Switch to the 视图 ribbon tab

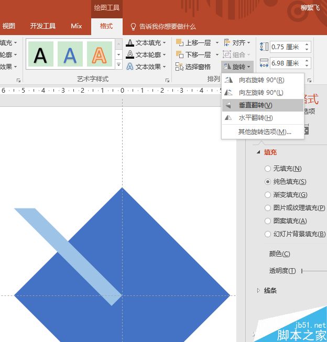(8, 26)
